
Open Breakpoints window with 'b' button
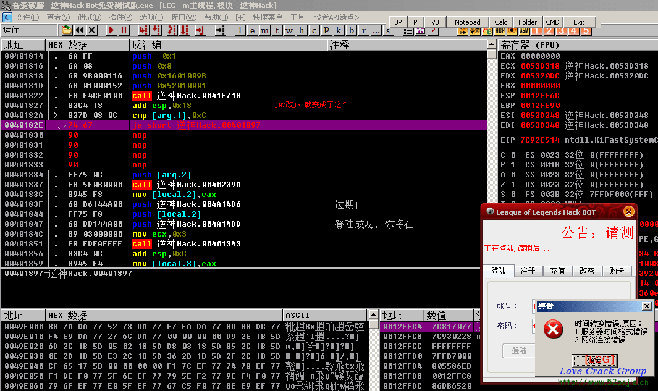tap(351, 30)
